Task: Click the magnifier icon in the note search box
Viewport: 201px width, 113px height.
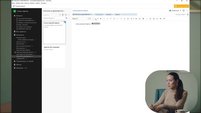Action: click(x=66, y=18)
